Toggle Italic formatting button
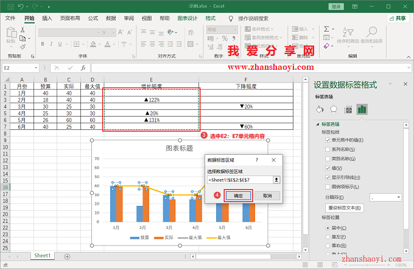 point(51,44)
